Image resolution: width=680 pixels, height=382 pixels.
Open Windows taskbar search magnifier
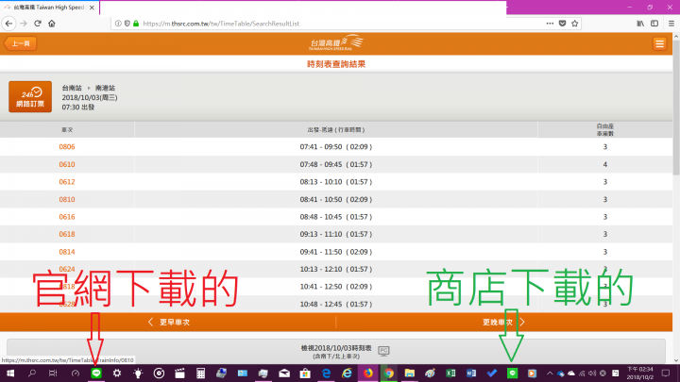click(32, 374)
